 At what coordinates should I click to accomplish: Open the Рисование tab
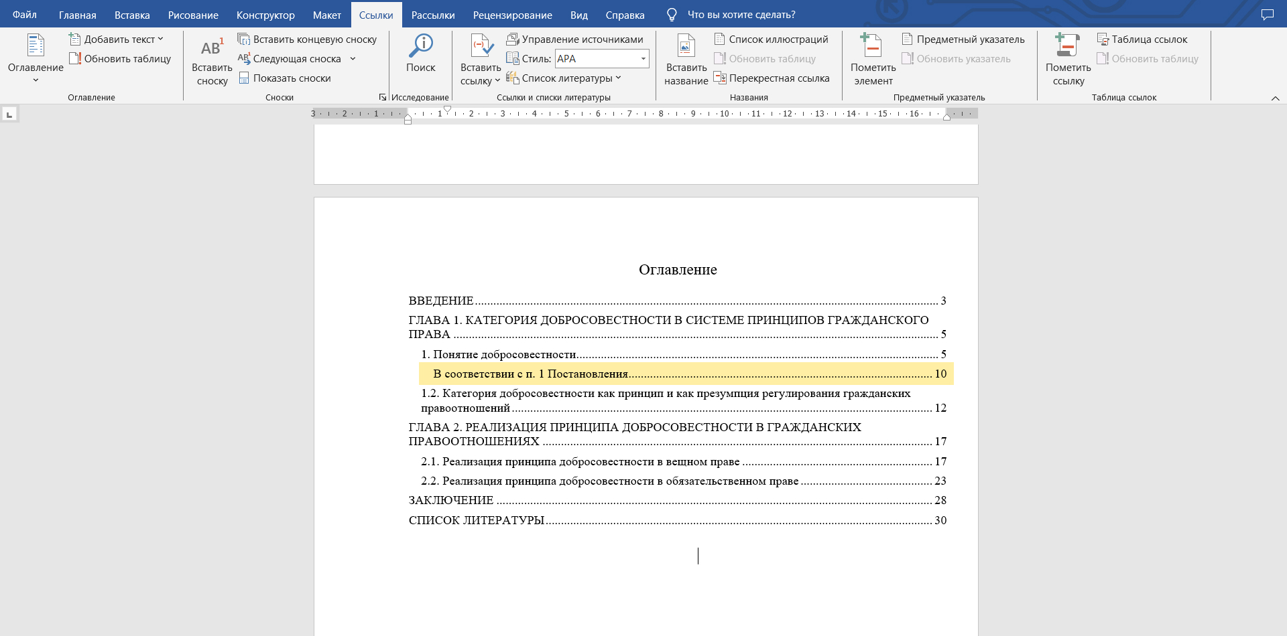click(x=193, y=15)
